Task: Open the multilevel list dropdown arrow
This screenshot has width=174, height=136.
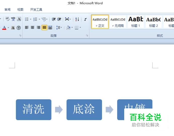Action: [x=47, y=19]
